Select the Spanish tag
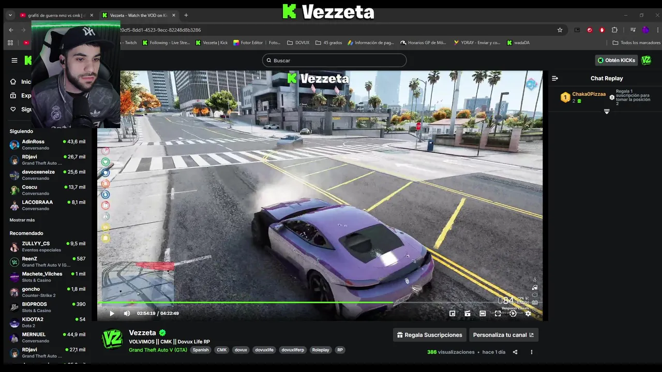The height and width of the screenshot is (372, 662). [201, 350]
